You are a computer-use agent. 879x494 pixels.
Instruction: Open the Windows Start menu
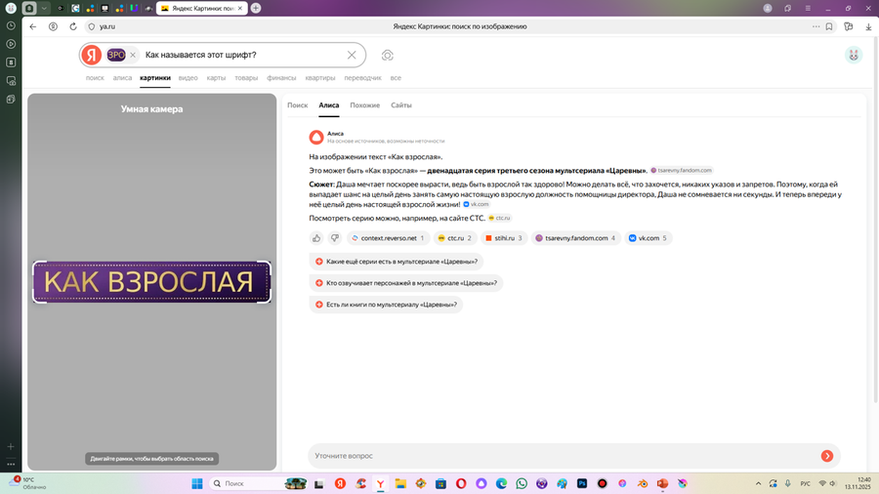[x=196, y=483]
